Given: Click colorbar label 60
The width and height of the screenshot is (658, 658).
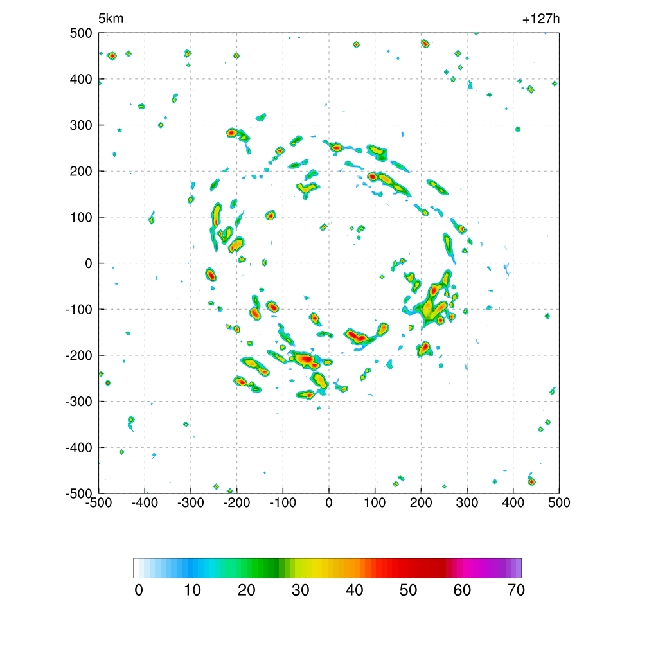Looking at the screenshot, I should [x=462, y=591].
